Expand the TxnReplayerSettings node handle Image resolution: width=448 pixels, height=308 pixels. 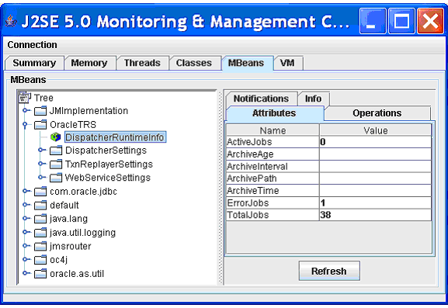click(x=42, y=163)
